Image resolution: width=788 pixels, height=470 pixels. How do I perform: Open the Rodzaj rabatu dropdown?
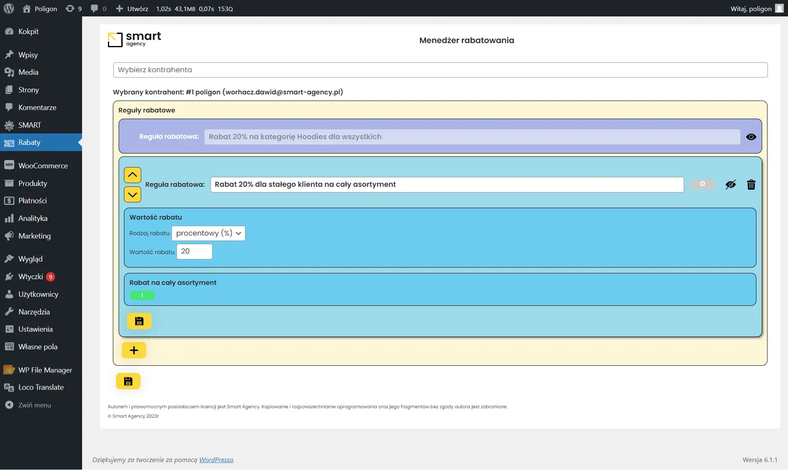[x=208, y=233]
